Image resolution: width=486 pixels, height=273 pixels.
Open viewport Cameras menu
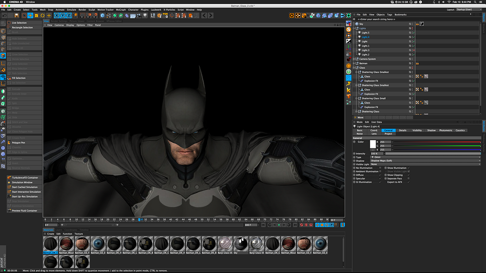[59, 25]
